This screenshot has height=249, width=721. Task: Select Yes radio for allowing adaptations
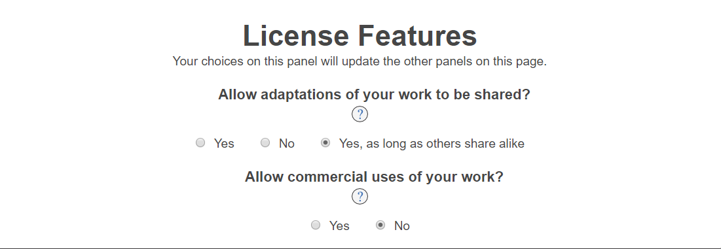click(200, 142)
